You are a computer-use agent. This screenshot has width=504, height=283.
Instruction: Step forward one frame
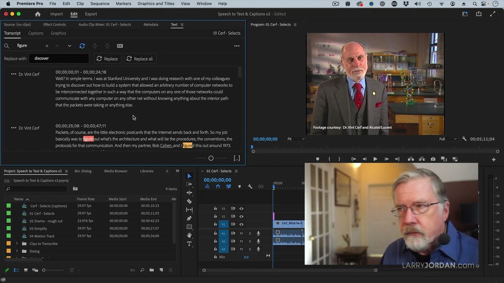pyautogui.click(x=386, y=159)
